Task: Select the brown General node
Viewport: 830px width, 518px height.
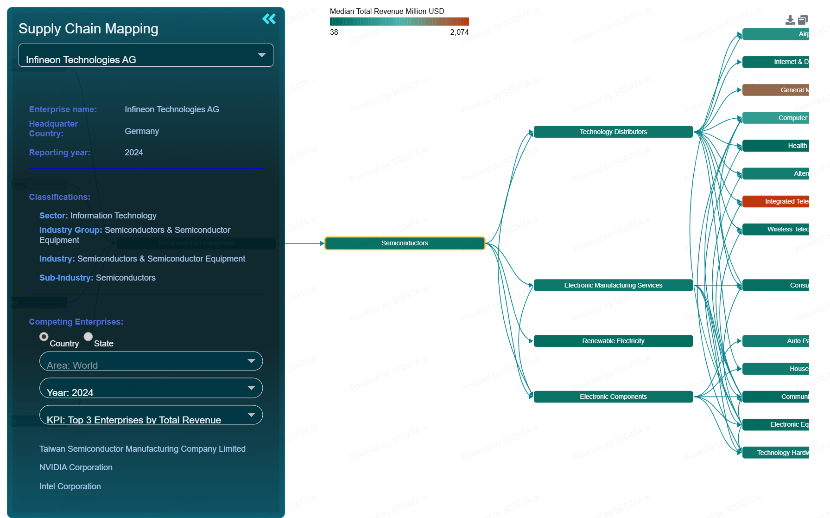Action: (x=776, y=90)
